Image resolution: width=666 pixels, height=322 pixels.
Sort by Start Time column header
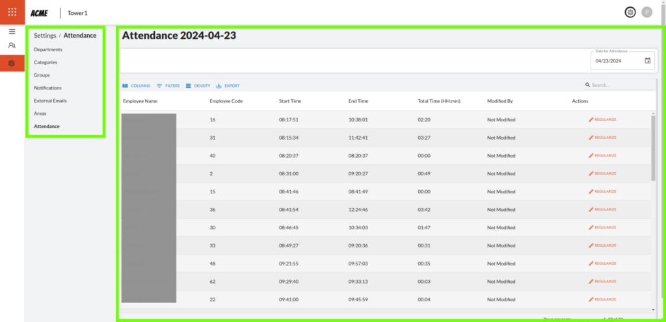pyautogui.click(x=290, y=101)
